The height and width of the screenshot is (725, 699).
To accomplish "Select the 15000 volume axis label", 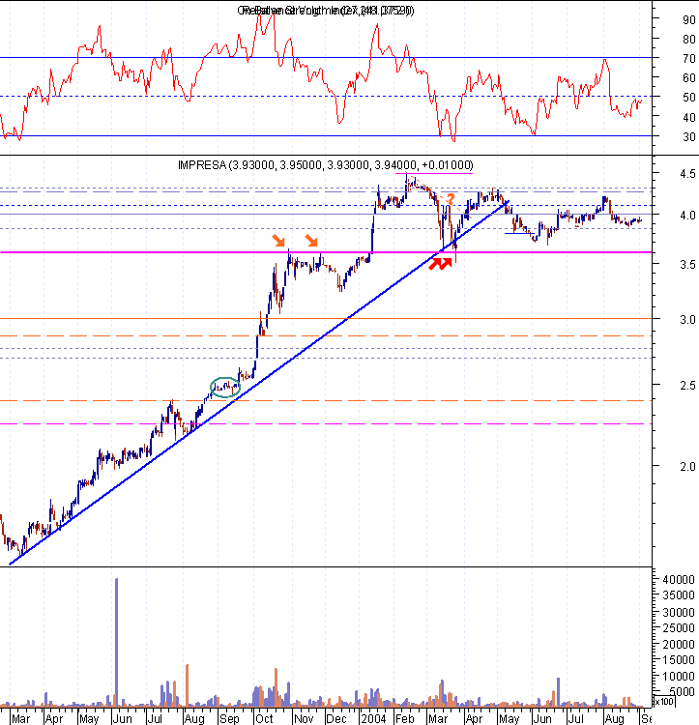I will pos(678,660).
